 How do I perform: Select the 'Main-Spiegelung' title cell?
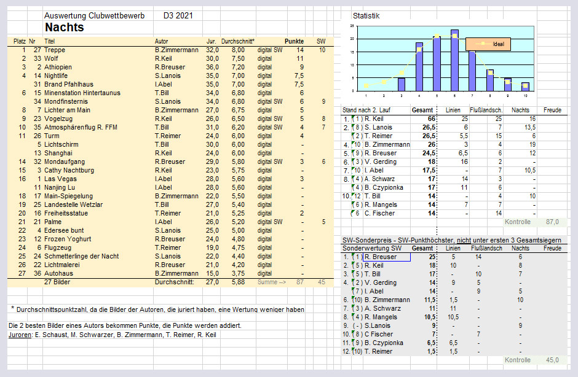(x=69, y=196)
